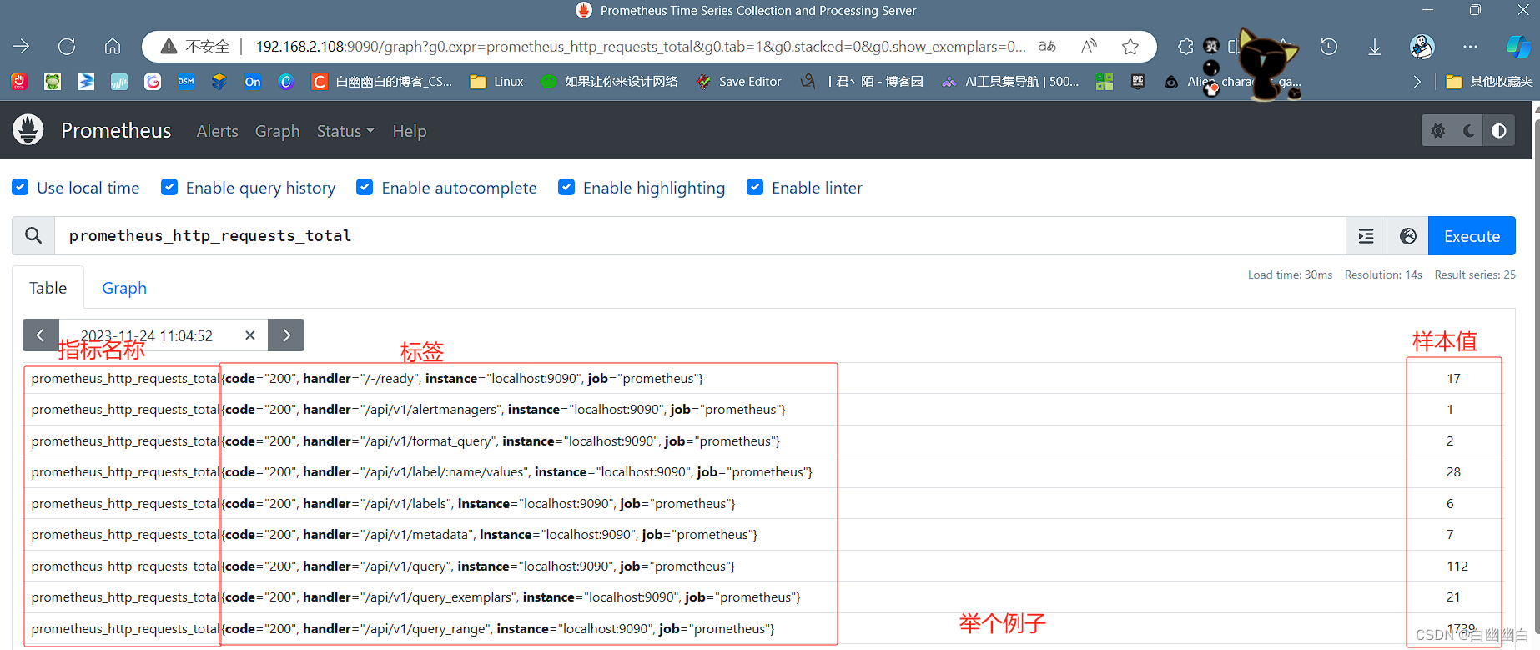Click the format expression icon
Screen dimensions: 1540x650
[x=1366, y=236]
